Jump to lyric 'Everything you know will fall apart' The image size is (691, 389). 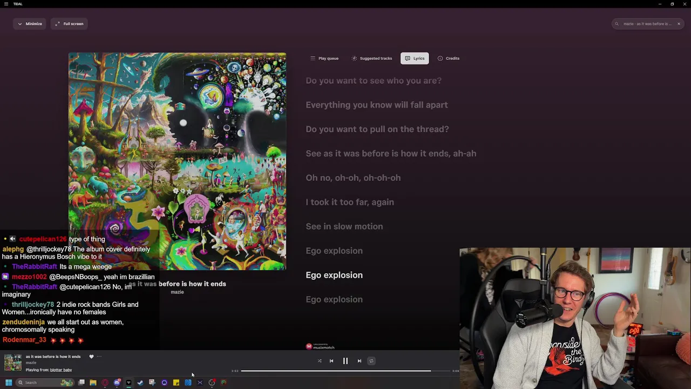[x=377, y=105]
